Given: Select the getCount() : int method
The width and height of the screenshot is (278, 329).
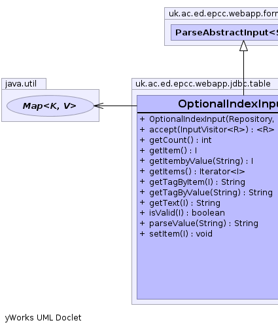Looking at the screenshot, I should point(175,140).
